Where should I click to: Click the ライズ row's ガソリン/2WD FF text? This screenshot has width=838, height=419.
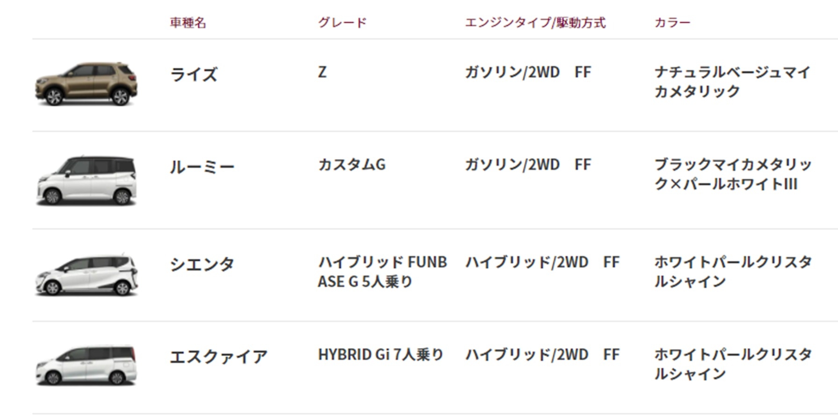528,72
